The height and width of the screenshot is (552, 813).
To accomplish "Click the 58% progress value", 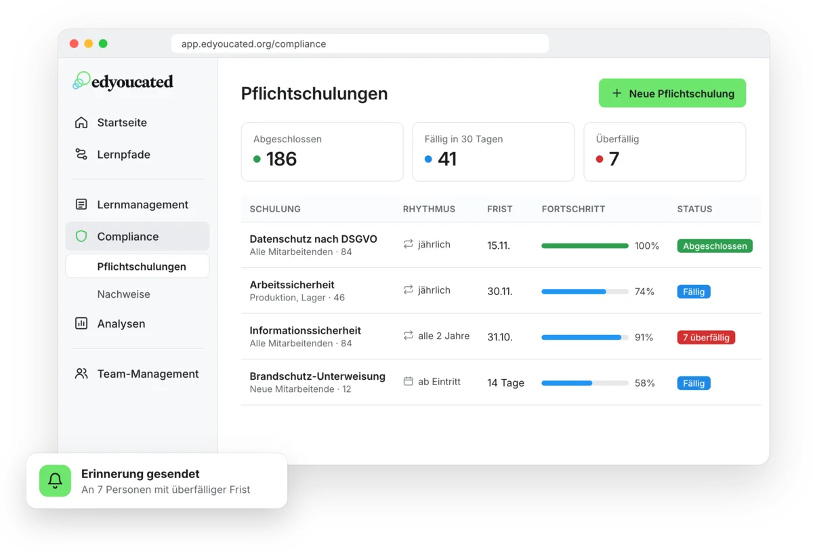I will tap(645, 383).
